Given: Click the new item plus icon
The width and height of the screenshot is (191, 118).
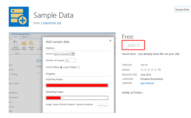Looking at the screenshot, I should tap(38, 61).
